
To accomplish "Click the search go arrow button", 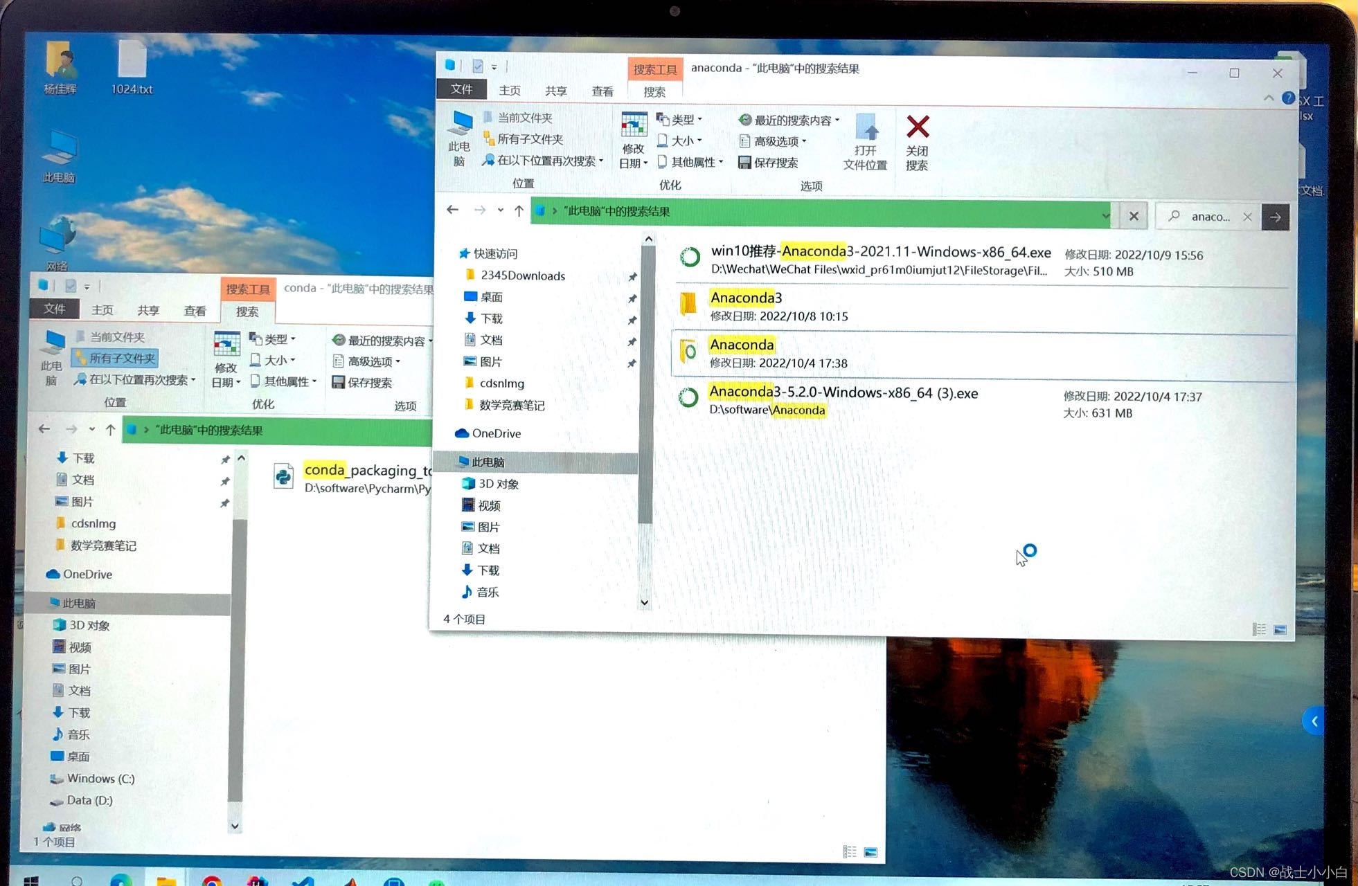I will pos(1276,217).
